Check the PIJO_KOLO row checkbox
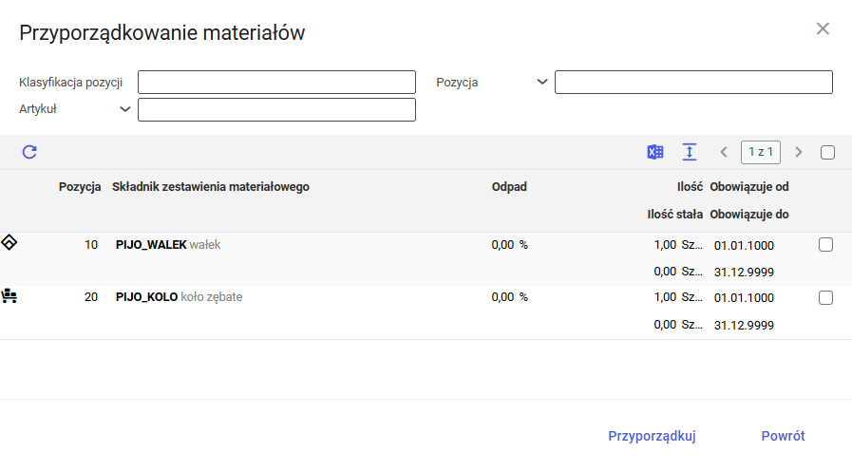 [825, 298]
